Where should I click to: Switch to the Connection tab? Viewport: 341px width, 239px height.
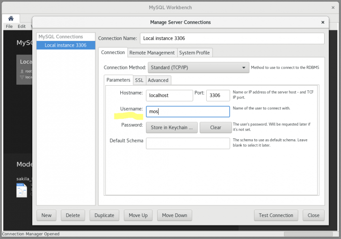[113, 53]
